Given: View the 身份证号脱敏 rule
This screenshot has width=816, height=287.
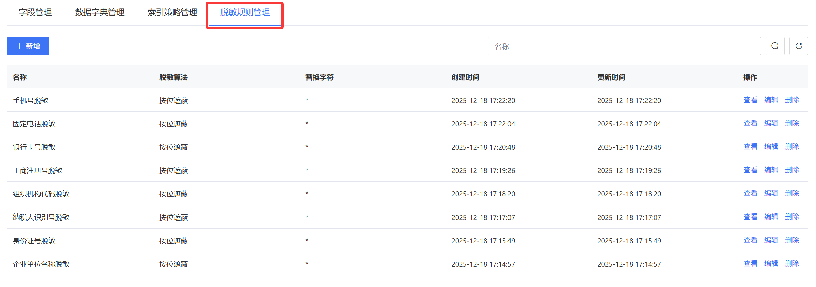Looking at the screenshot, I should 750,240.
